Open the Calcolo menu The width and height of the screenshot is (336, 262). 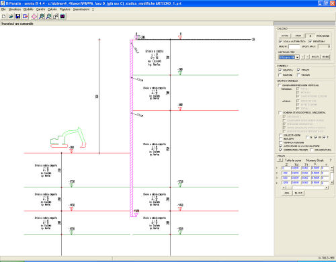(x=52, y=9)
